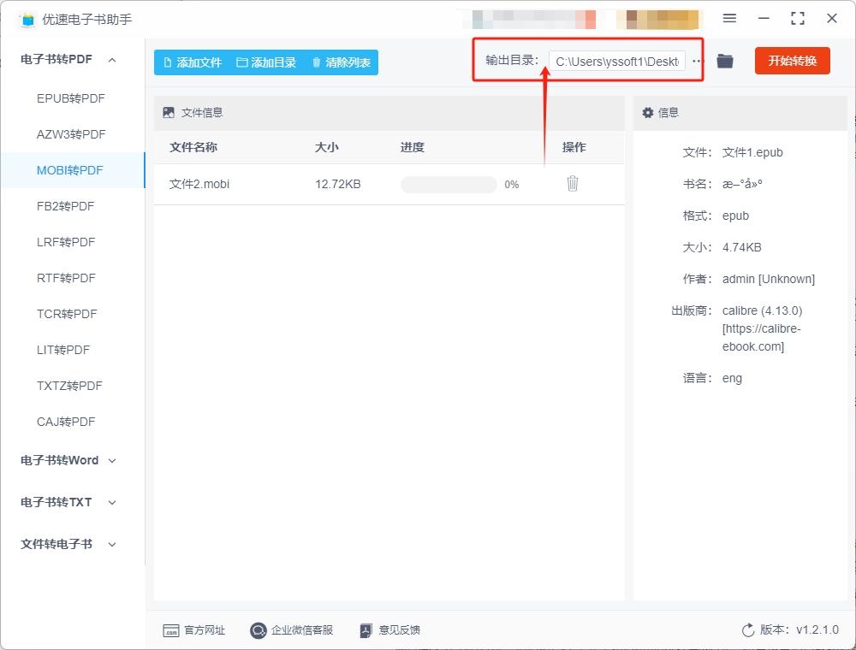Click the 文件名称 column header
Screen dimensions: 856x650
(x=193, y=147)
